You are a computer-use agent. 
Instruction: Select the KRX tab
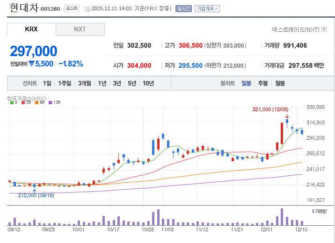[x=31, y=29]
